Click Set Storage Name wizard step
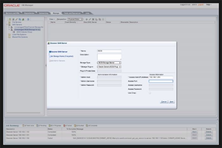 tap(62, 56)
